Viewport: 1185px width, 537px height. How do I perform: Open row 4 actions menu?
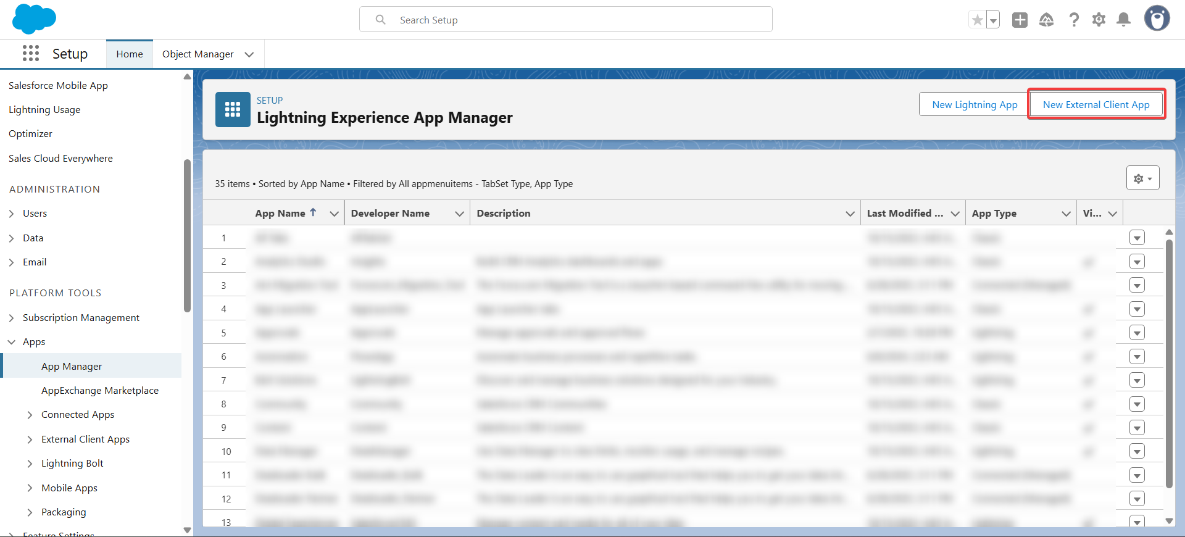pyautogui.click(x=1137, y=309)
